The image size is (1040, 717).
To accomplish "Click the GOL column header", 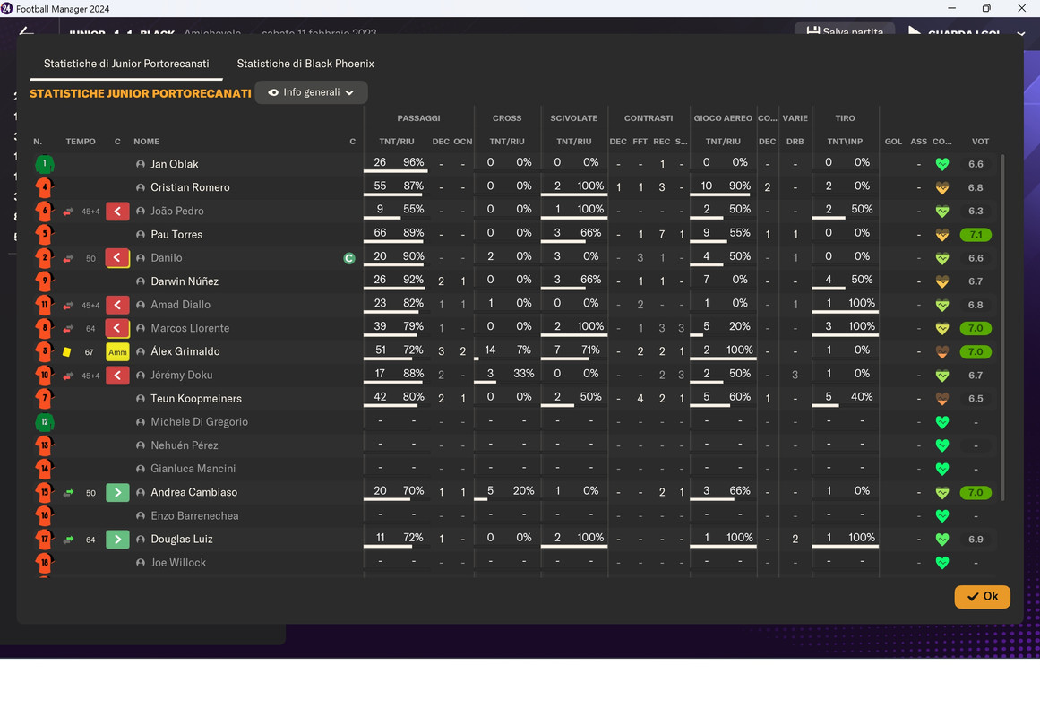I will (893, 142).
